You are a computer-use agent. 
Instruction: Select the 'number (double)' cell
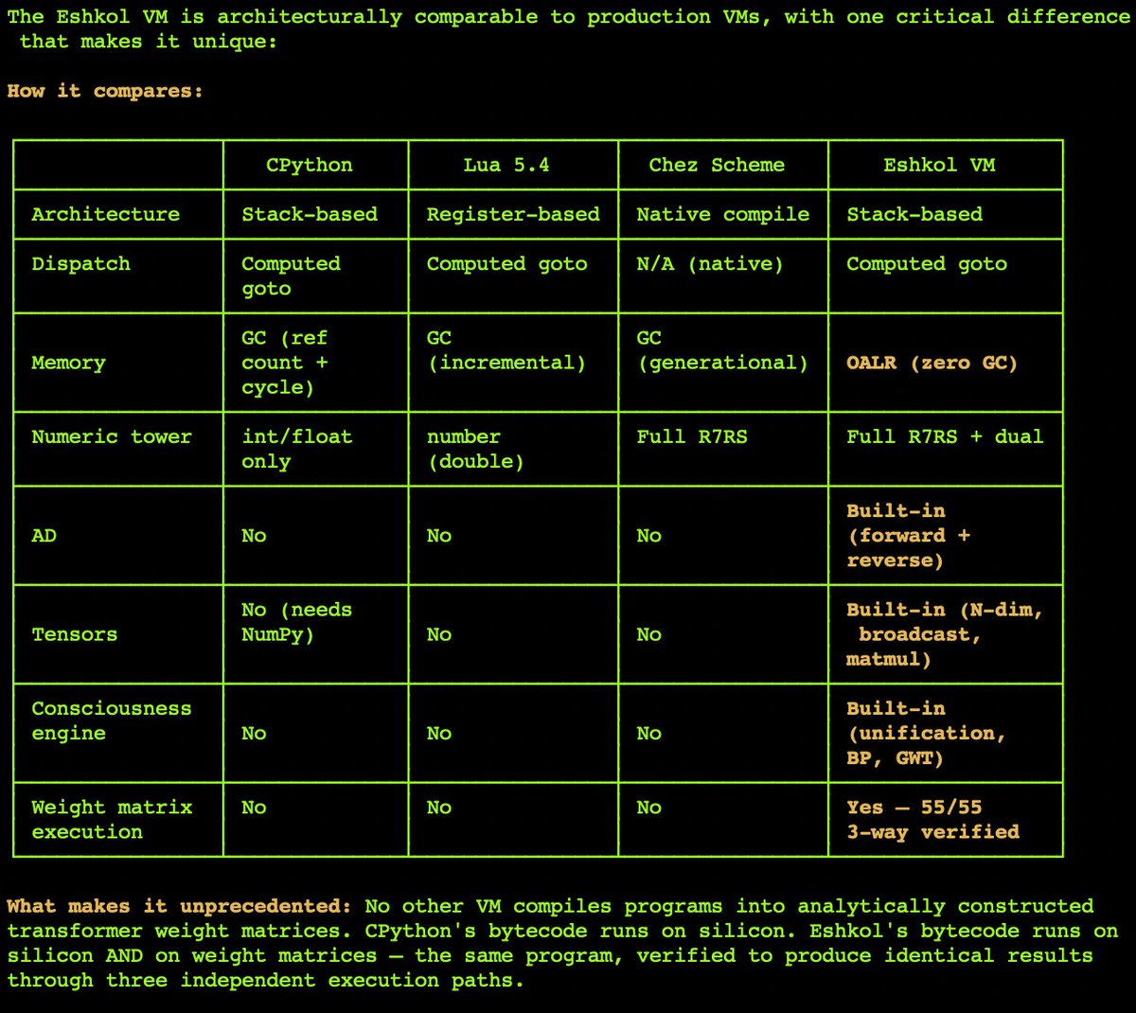pyautogui.click(x=475, y=449)
